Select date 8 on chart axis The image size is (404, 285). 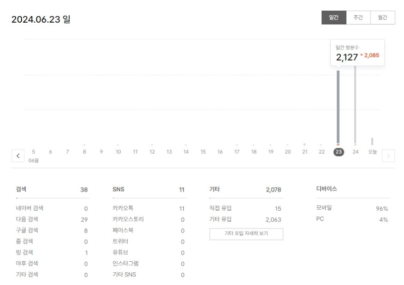point(84,152)
